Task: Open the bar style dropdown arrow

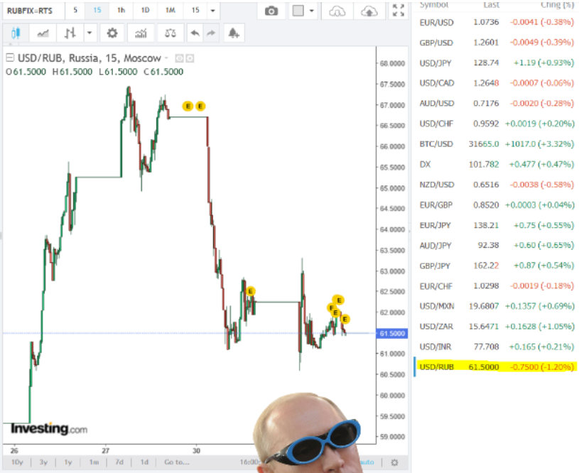Action: [90, 33]
